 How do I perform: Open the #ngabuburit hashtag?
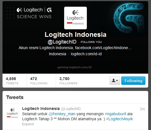point(115,114)
